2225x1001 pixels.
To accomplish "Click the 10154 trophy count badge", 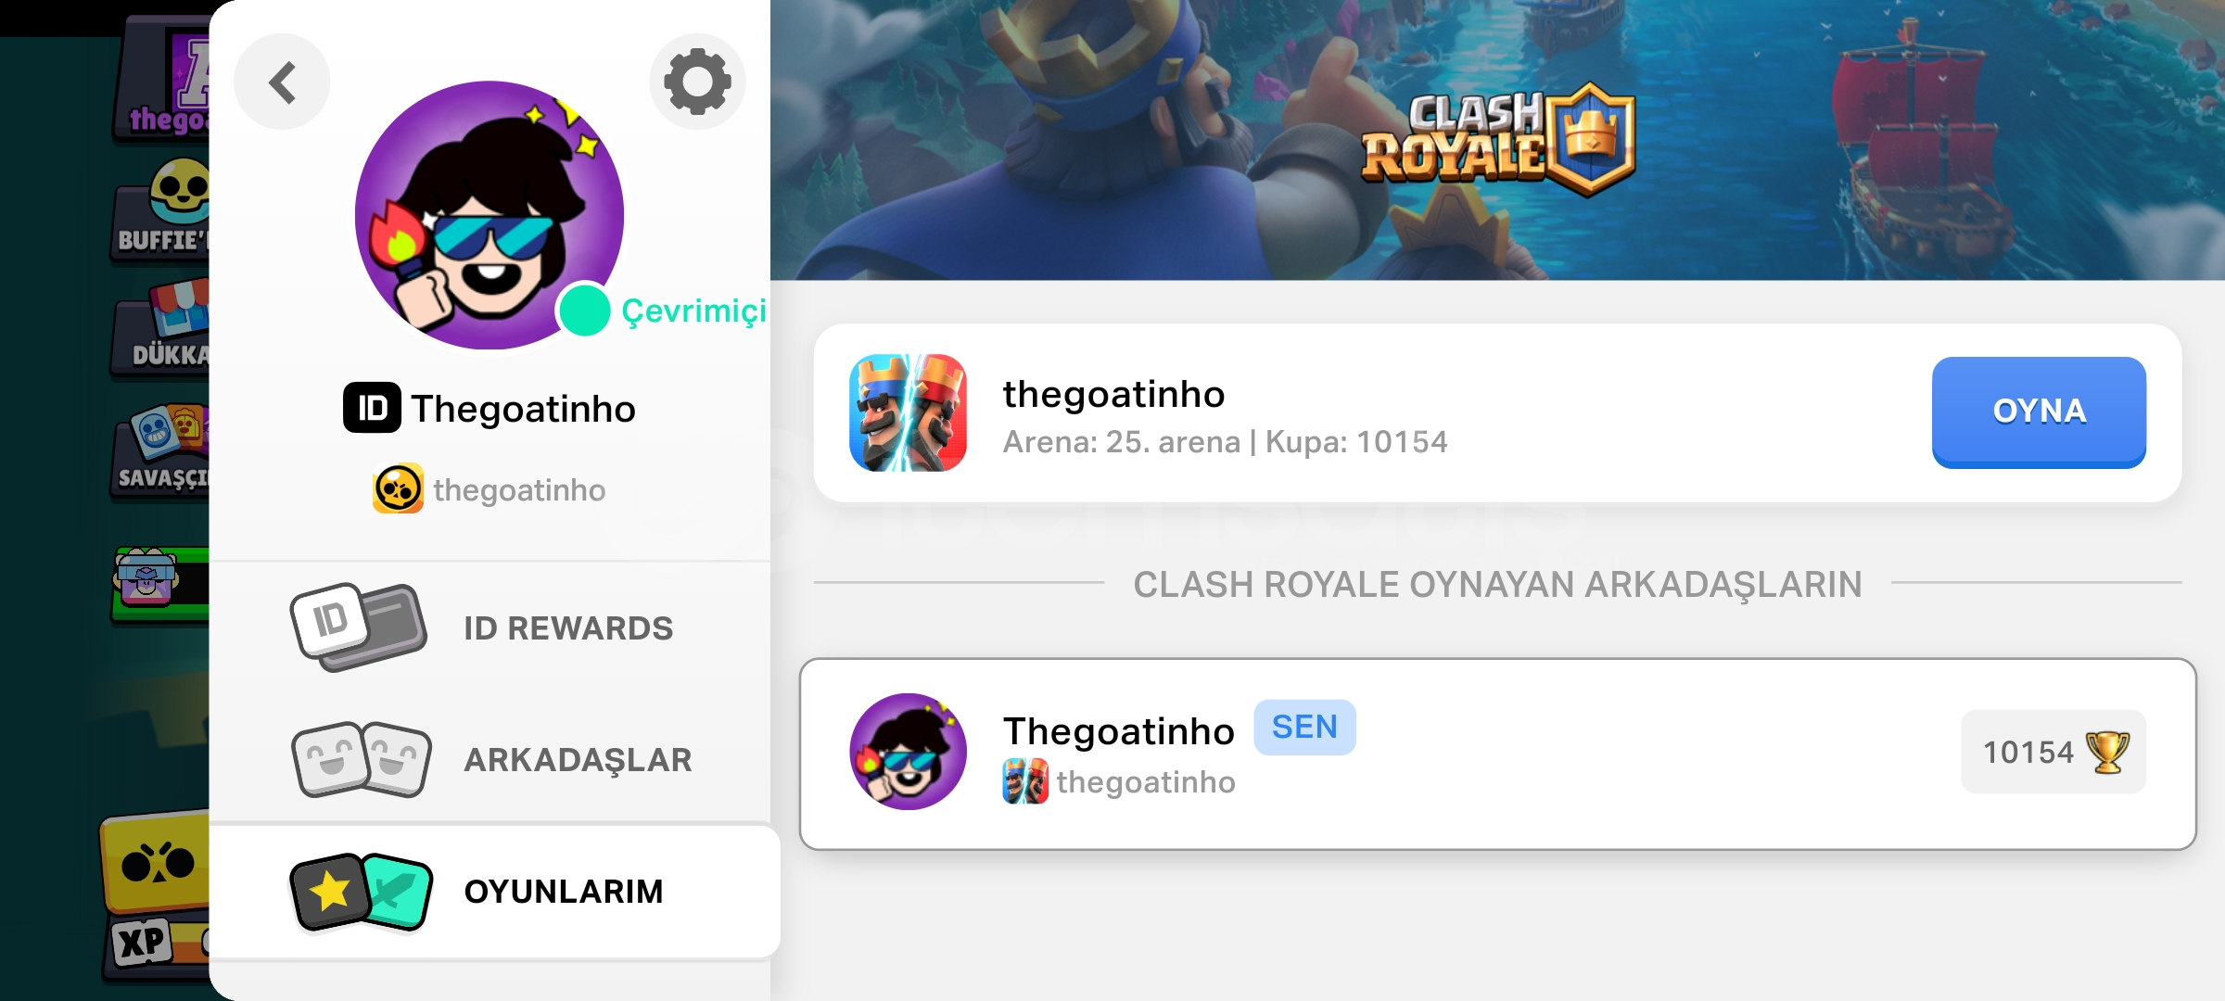I will pos(2053,752).
